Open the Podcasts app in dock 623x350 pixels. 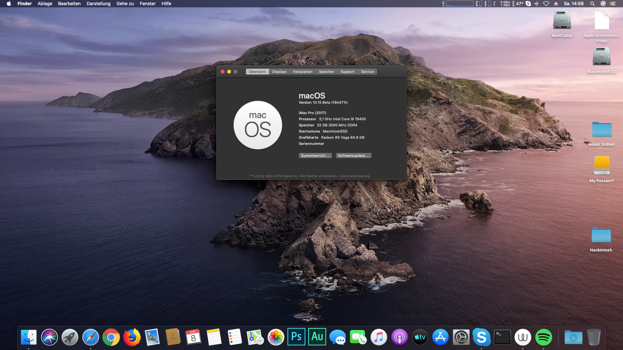click(399, 337)
